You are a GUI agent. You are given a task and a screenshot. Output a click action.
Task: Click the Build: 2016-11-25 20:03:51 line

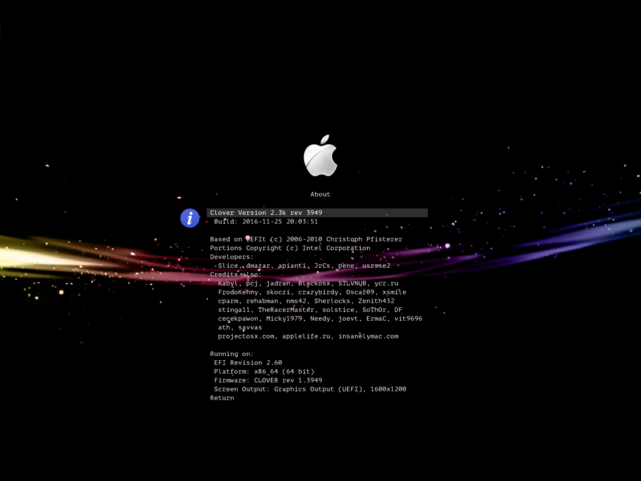(266, 222)
